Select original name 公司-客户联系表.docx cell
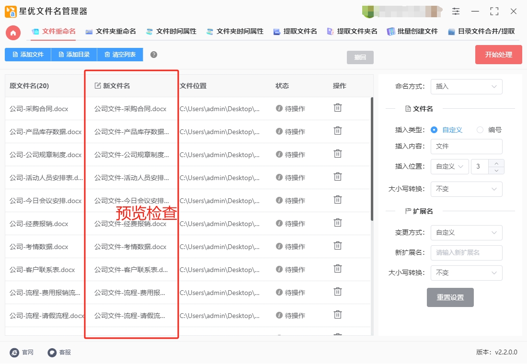527x364 pixels. click(42, 270)
